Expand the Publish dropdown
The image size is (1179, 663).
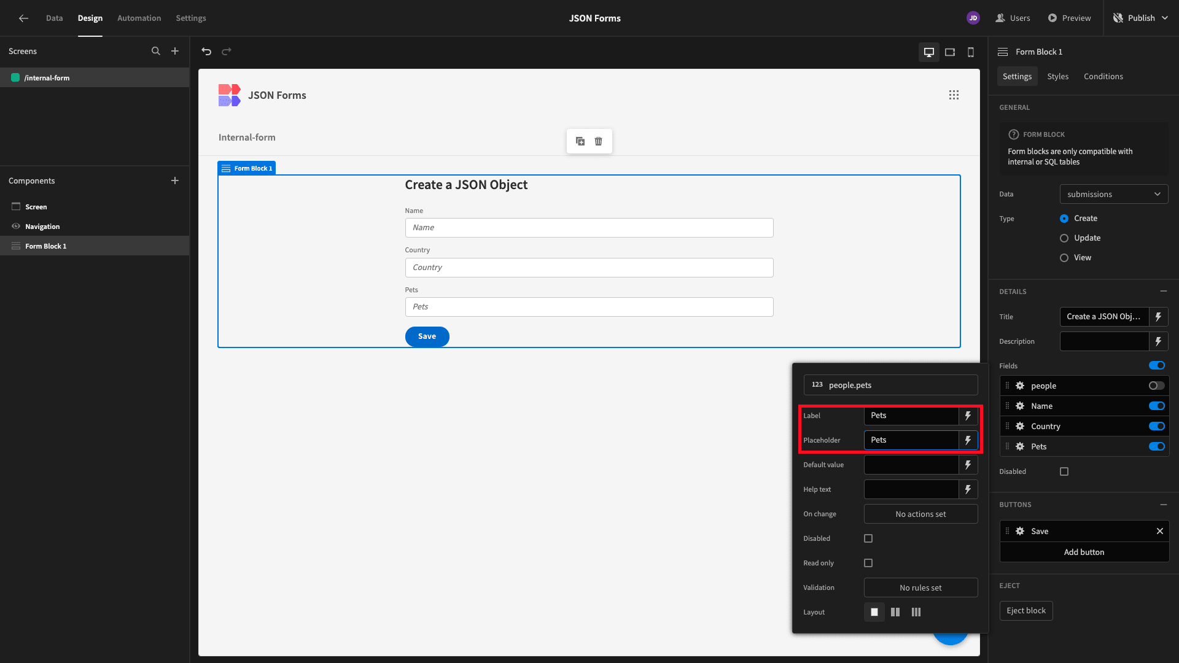click(x=1165, y=18)
